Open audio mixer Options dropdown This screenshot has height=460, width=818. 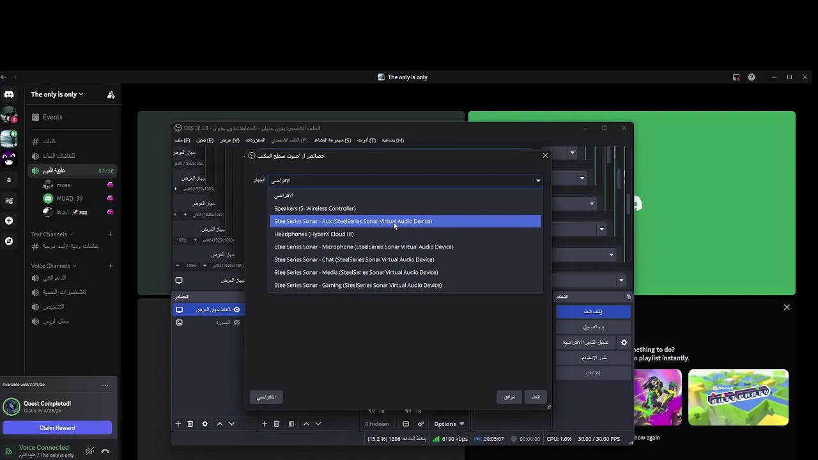click(449, 424)
